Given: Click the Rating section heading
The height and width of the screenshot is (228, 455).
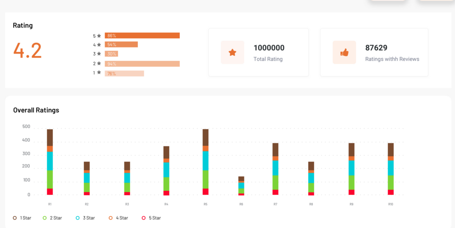Looking at the screenshot, I should (x=23, y=25).
